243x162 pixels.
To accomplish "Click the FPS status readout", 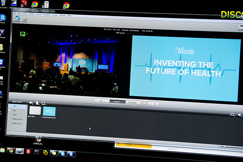I will pyautogui.click(x=108, y=29).
